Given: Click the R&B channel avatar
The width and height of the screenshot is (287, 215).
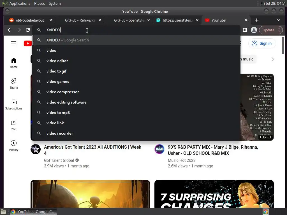Looking at the screenshot, I should click(x=159, y=149).
